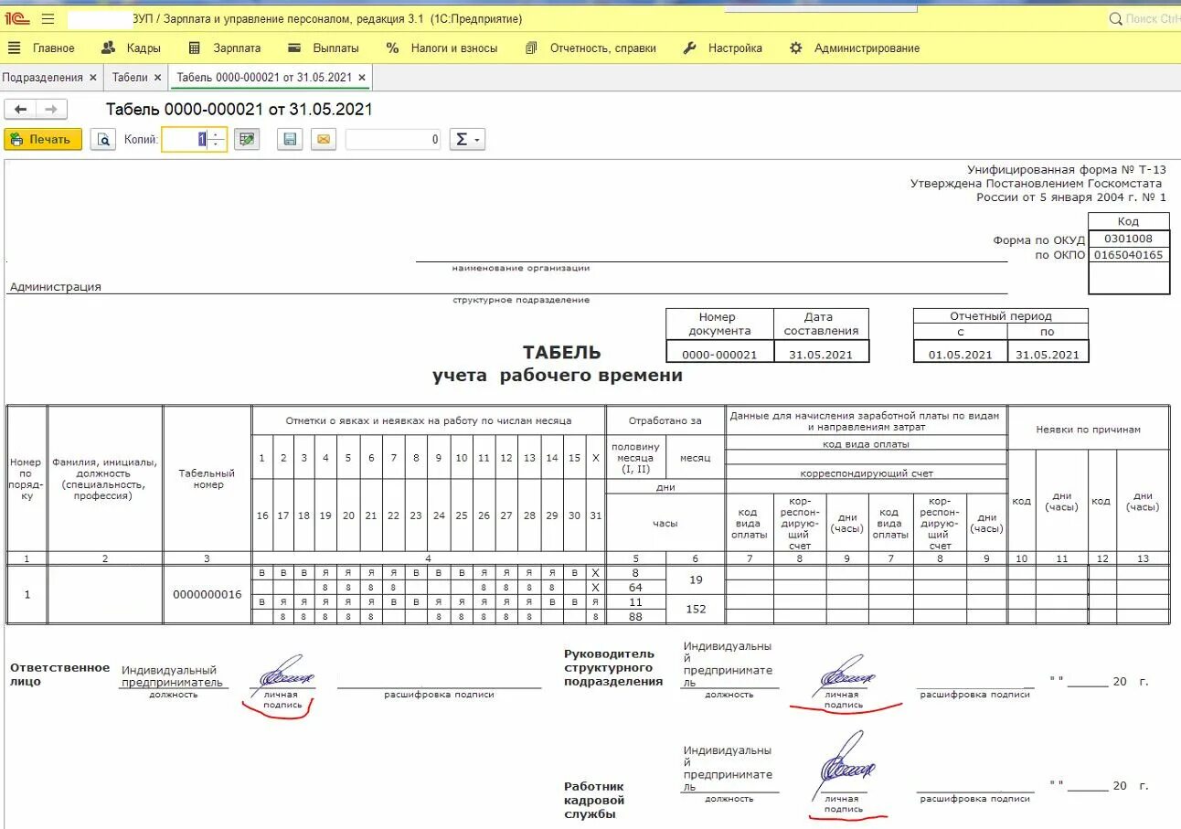
Task: Close the Табели tab
Action: (157, 78)
